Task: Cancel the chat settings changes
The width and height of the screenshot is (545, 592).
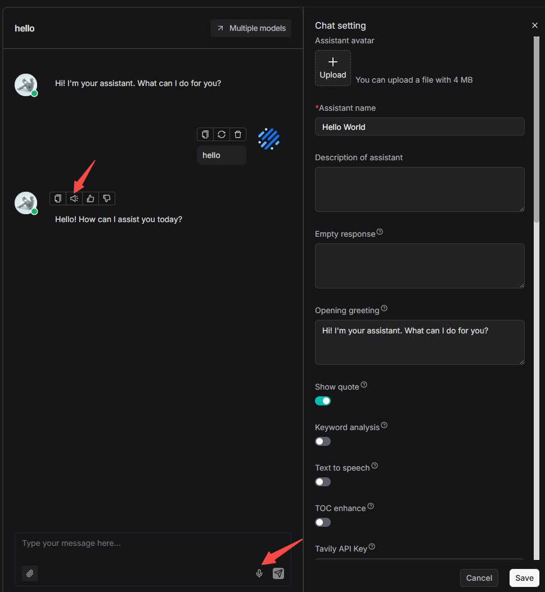Action: 479,578
